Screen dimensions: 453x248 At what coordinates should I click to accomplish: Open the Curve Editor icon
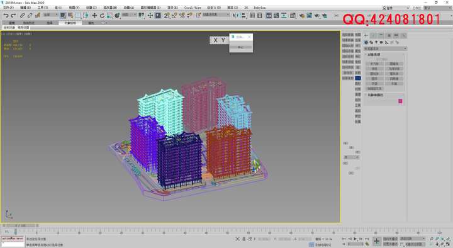(x=276, y=15)
